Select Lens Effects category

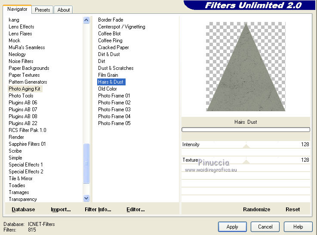[22, 27]
